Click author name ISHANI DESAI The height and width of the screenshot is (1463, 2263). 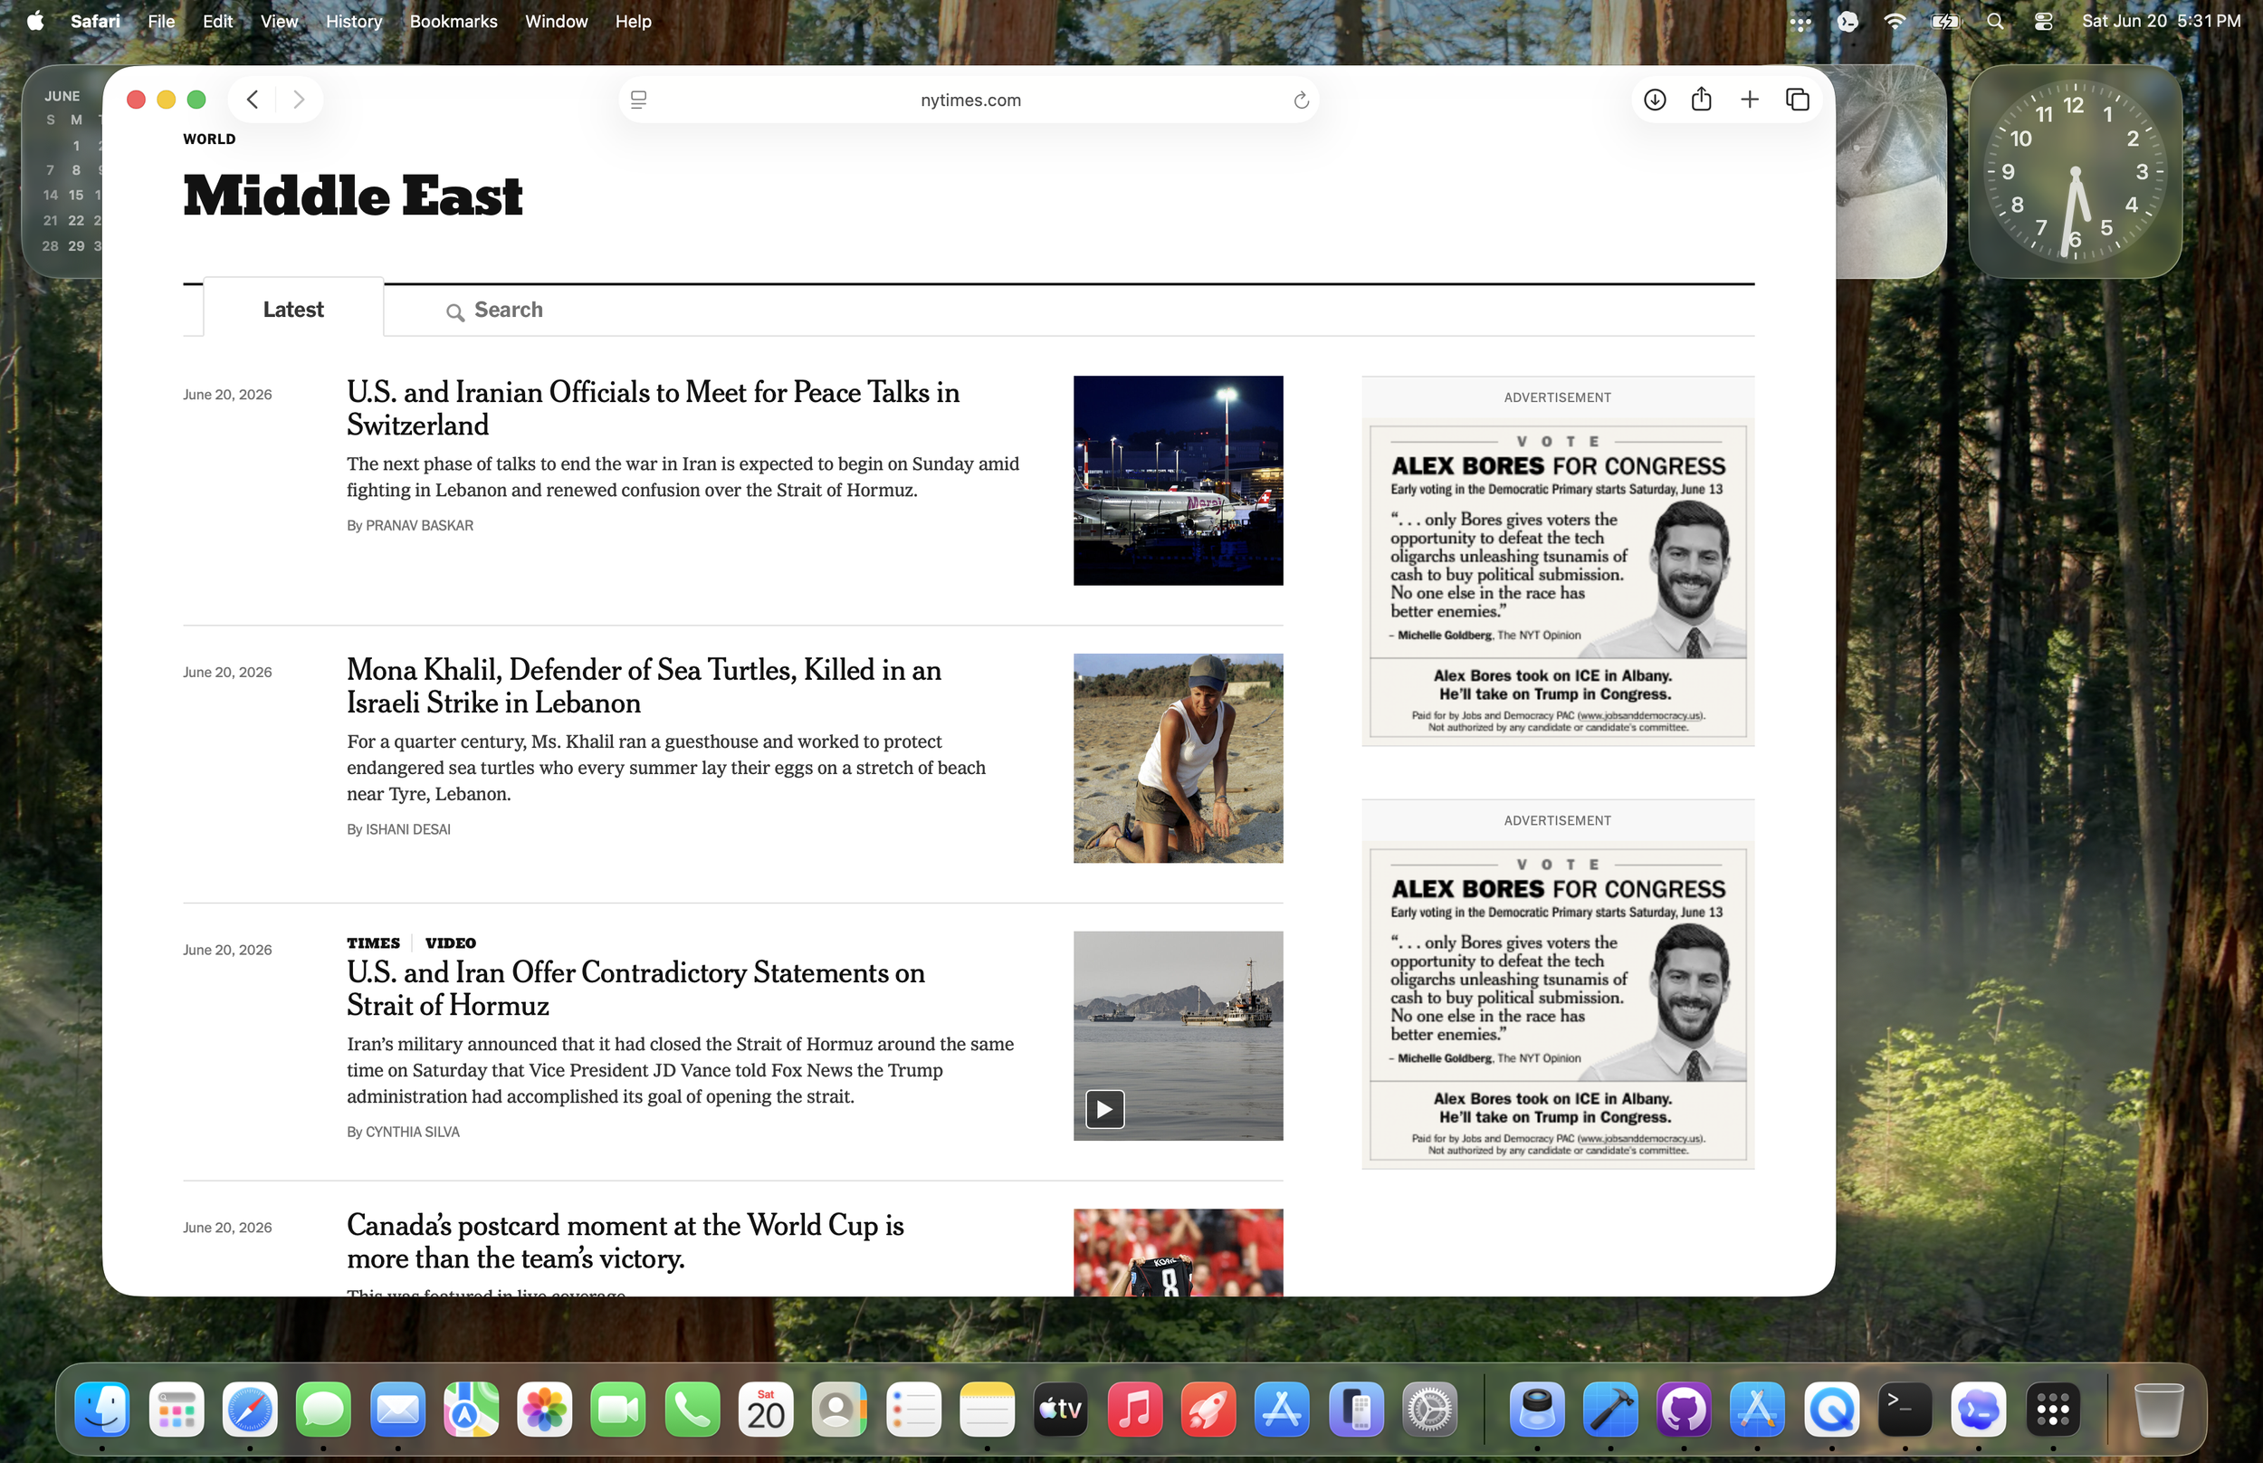(x=408, y=829)
